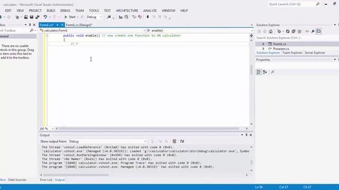This screenshot has height=190, width=339.
Task: Toggle the pin on Form1.cs tab
Action: [x=58, y=25]
